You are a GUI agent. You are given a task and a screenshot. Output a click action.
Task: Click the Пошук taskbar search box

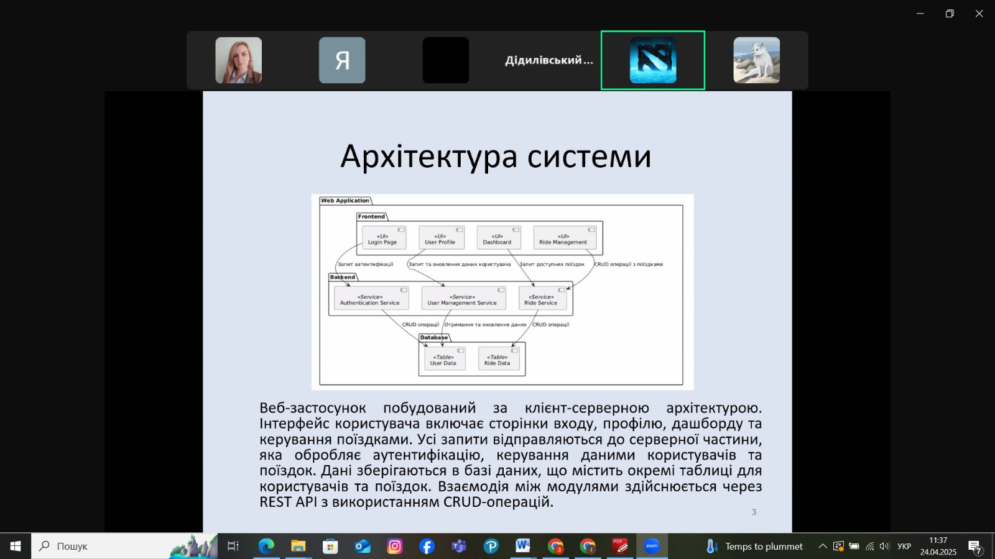124,546
